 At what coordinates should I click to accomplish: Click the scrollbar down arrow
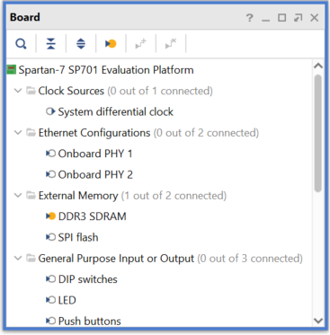pyautogui.click(x=318, y=321)
